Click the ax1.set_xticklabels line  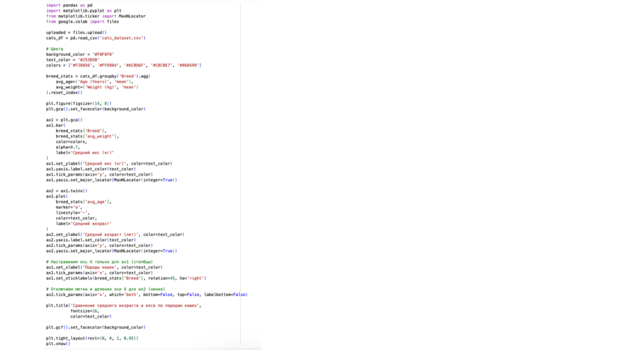pyautogui.click(x=126, y=279)
